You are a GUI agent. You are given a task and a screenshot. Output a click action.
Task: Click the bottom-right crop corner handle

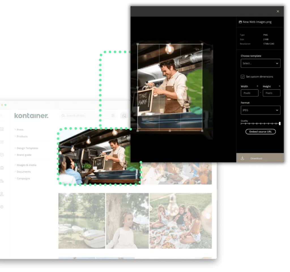click(202, 131)
